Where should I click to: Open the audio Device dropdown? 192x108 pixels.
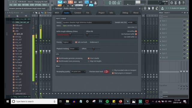point(87,22)
